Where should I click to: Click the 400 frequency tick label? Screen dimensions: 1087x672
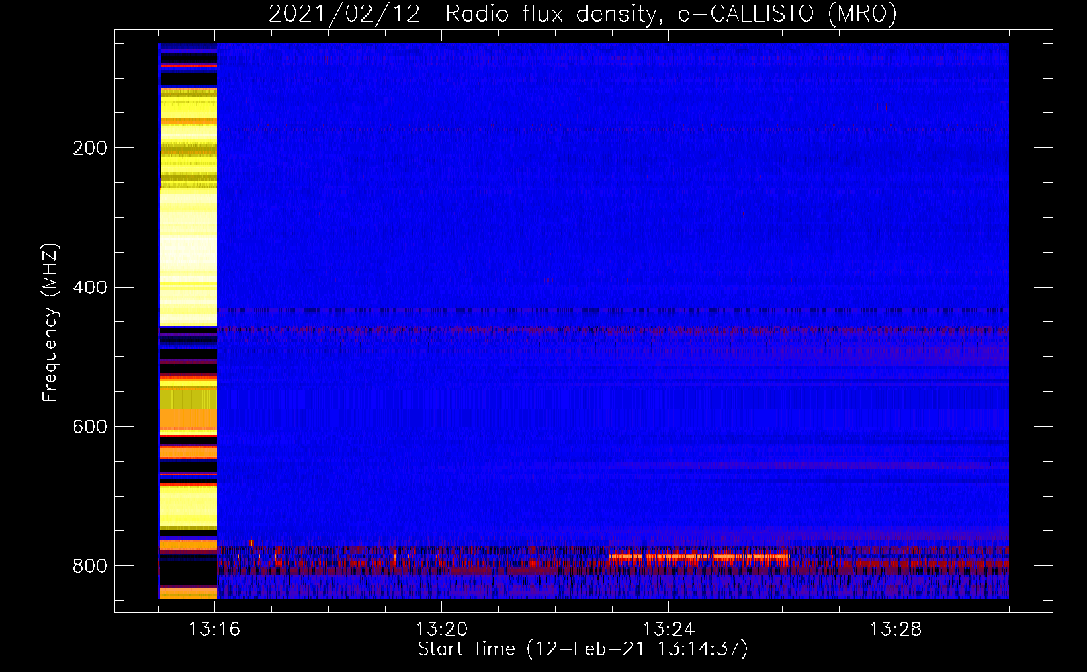(x=90, y=288)
